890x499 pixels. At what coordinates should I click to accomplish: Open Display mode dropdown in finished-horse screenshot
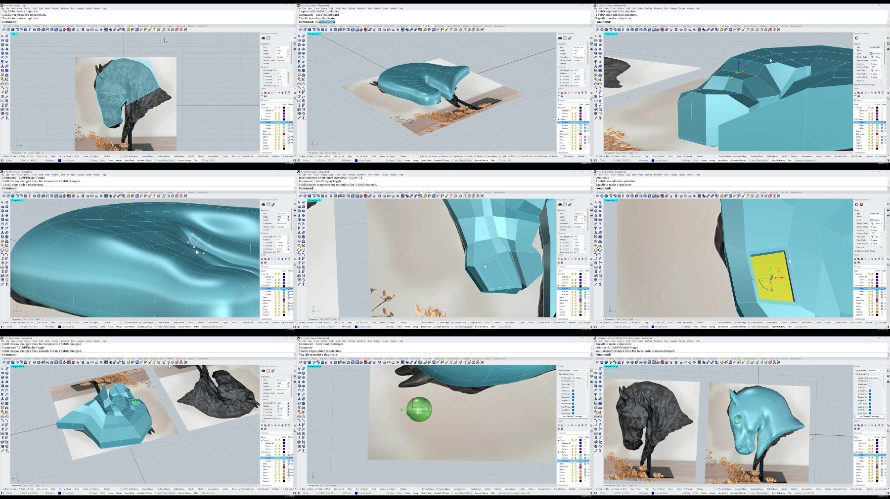coord(876,370)
